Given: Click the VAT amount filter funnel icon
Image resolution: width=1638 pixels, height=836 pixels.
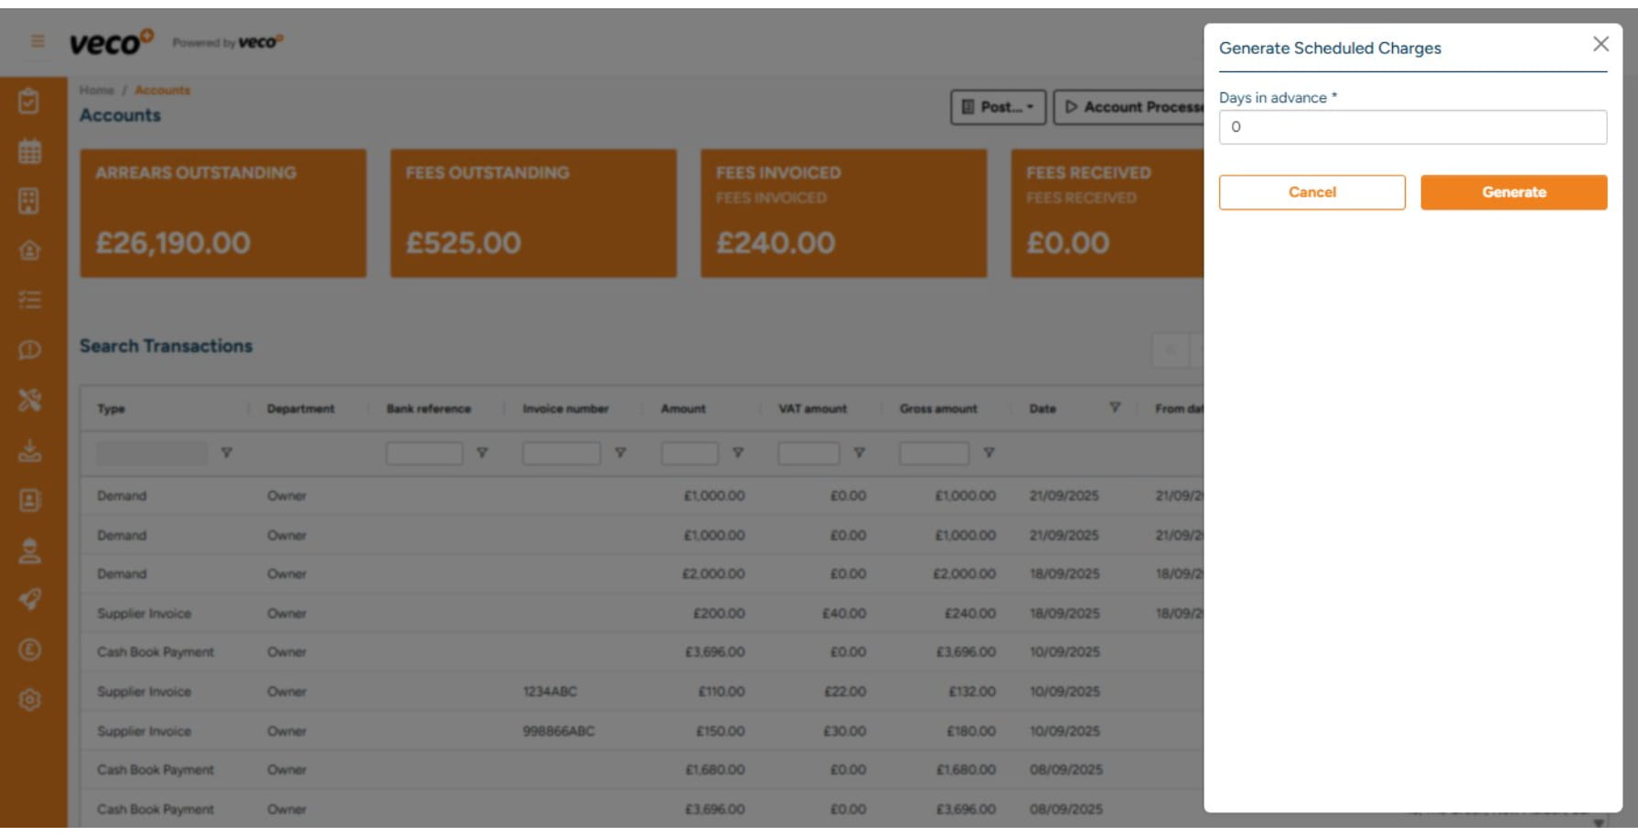Looking at the screenshot, I should [x=859, y=453].
